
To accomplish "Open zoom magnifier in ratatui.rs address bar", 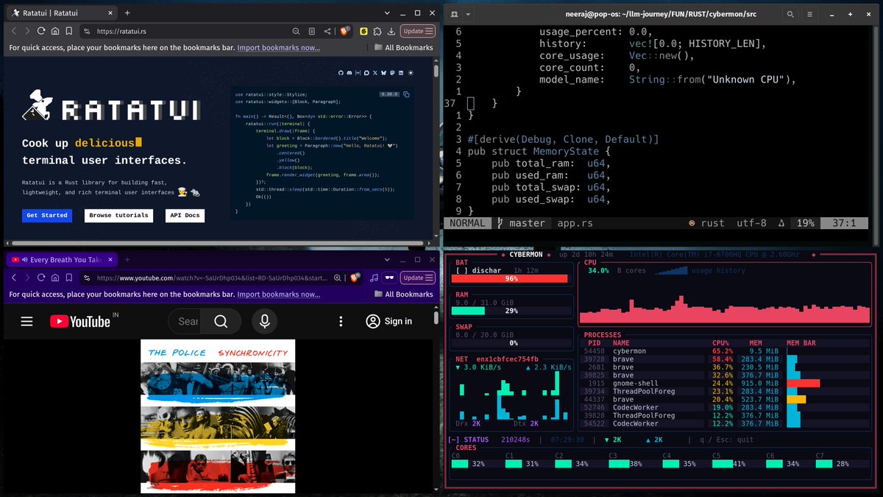I will click(x=297, y=31).
